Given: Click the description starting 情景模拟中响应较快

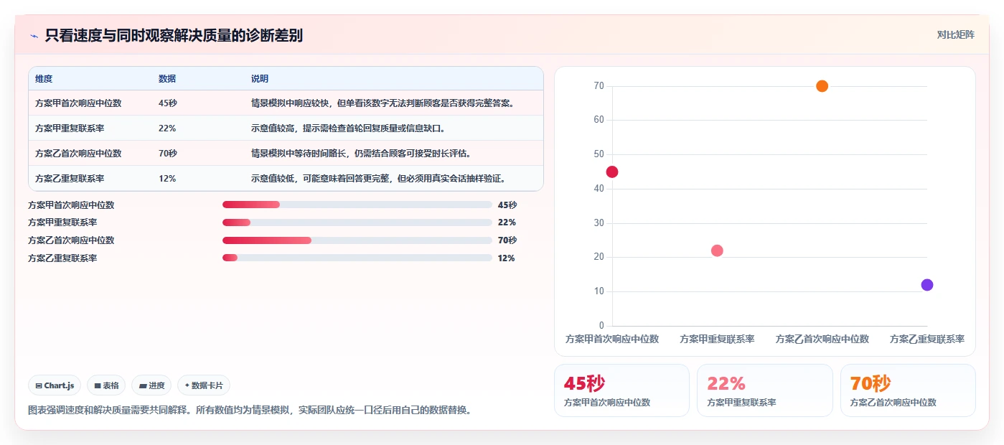Looking at the screenshot, I should click(383, 103).
